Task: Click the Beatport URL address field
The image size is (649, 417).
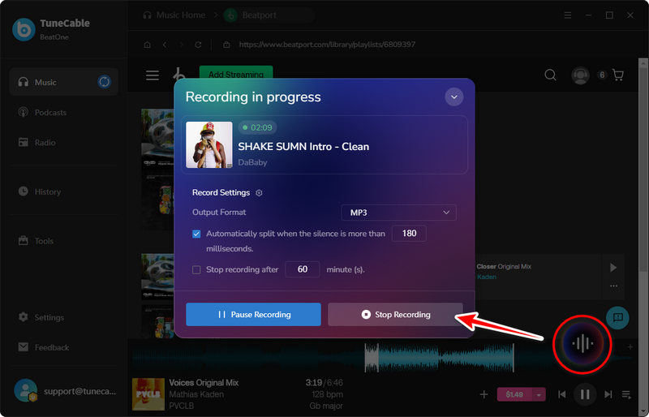Action: click(x=327, y=45)
